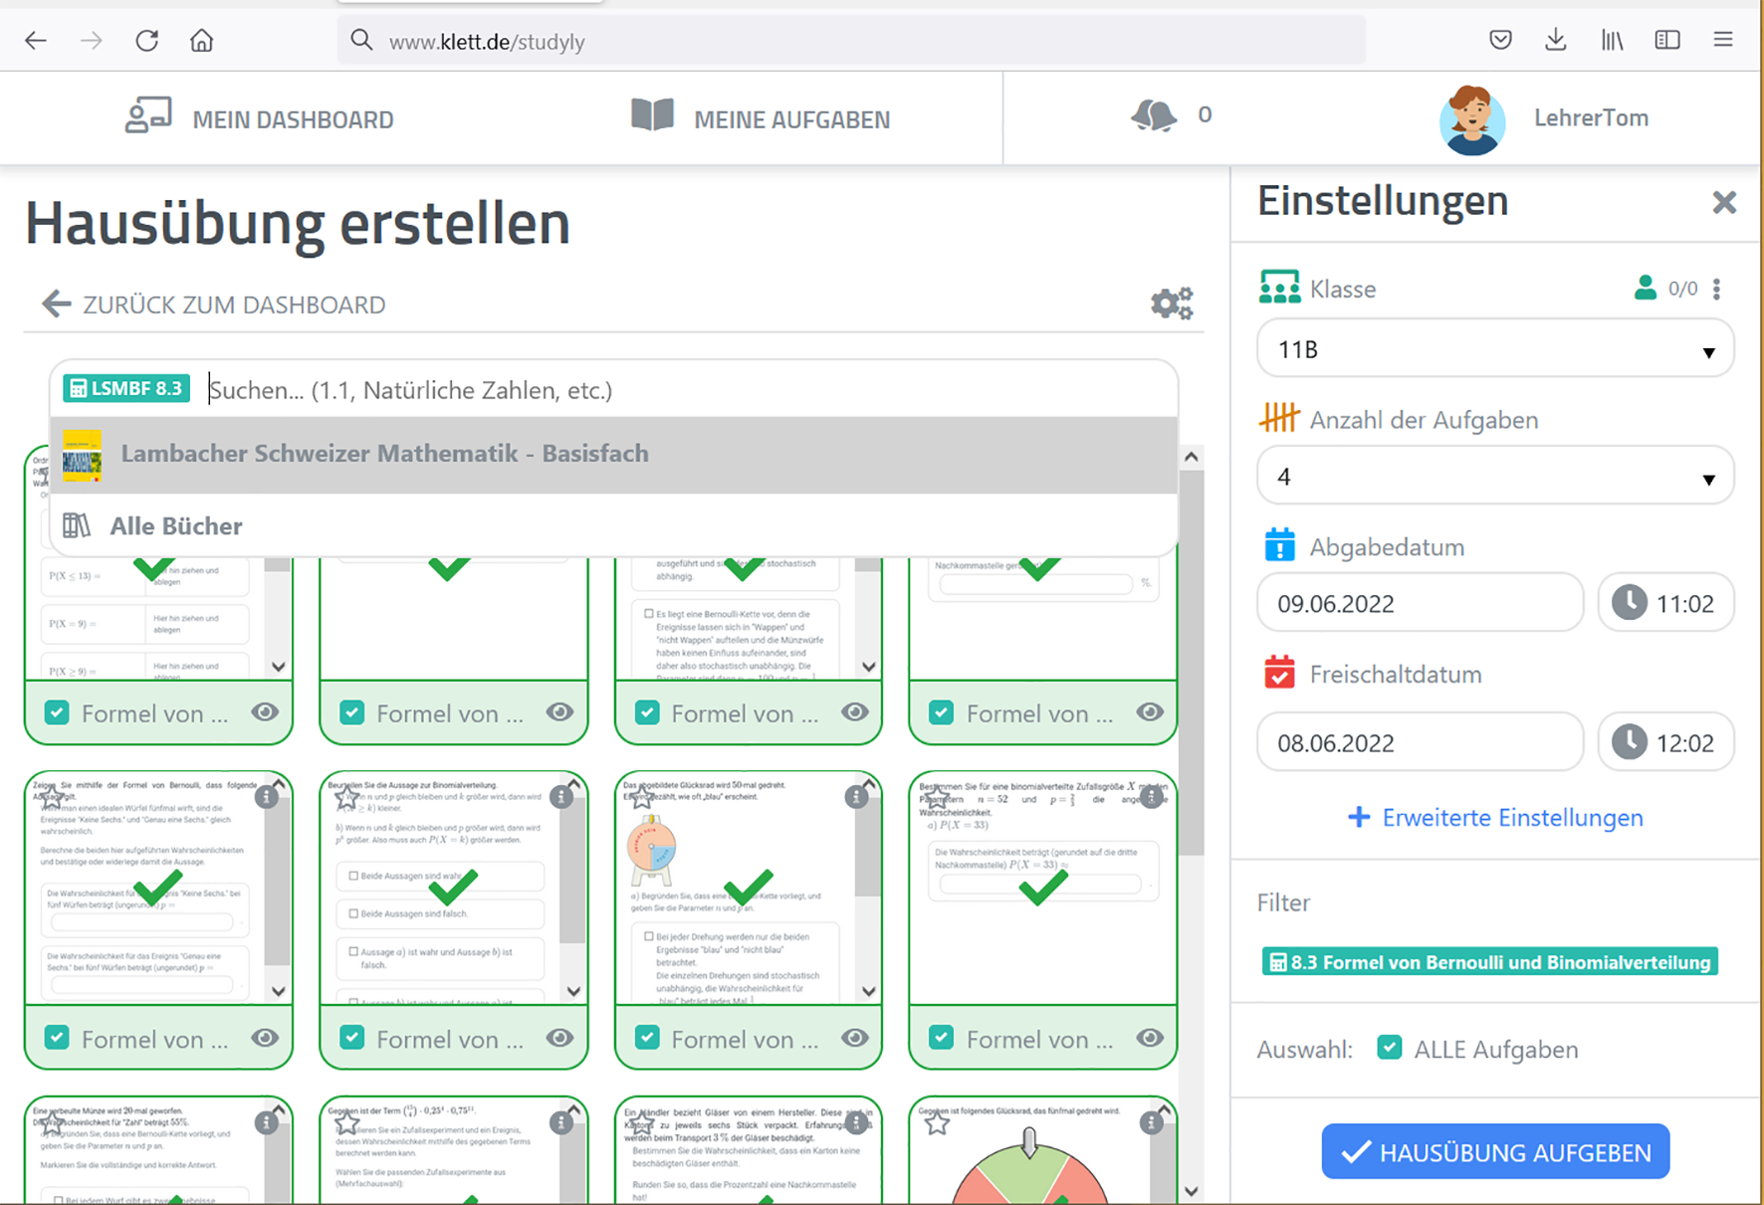Close the Einstellungen panel
Screen dimensions: 1764x1205
[1723, 203]
